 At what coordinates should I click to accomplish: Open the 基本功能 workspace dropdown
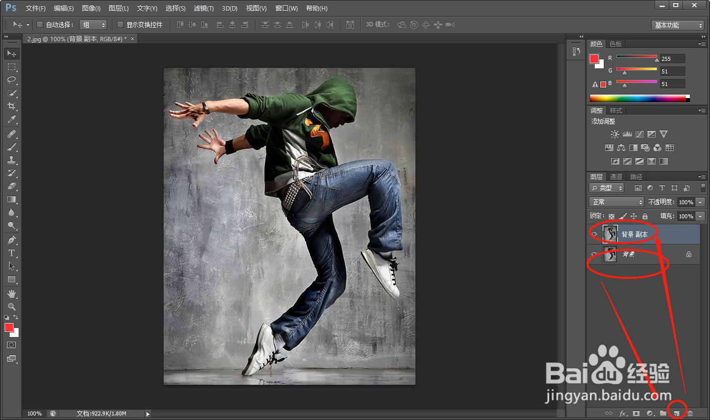[677, 25]
